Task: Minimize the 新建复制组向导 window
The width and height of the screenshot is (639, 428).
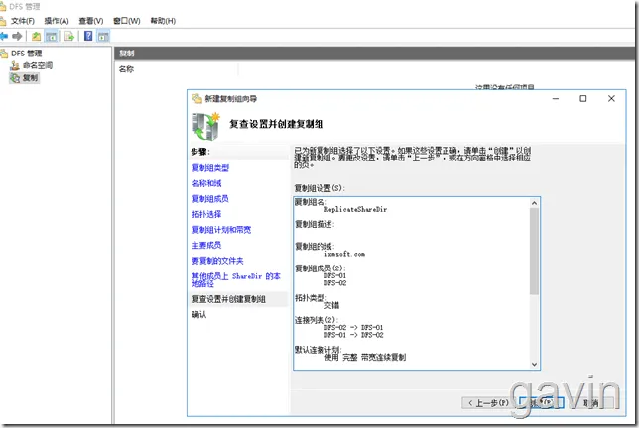Action: [556, 98]
